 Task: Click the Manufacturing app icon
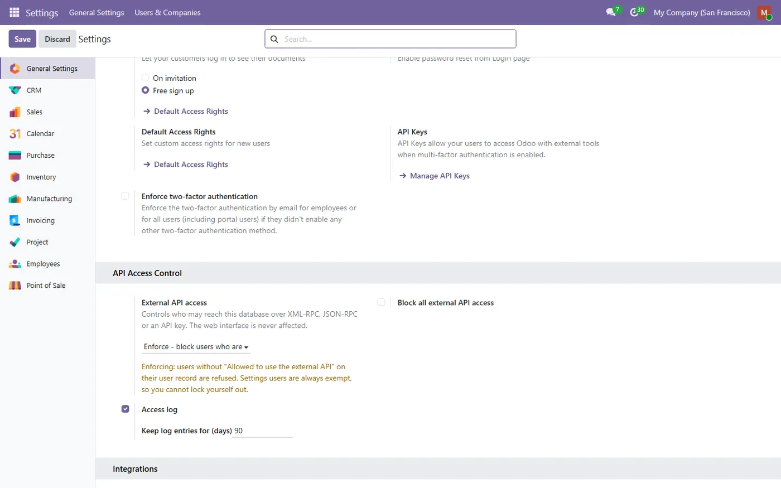pos(15,199)
